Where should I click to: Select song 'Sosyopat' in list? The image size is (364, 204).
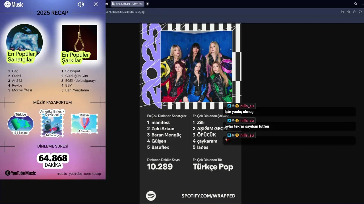pos(73,71)
